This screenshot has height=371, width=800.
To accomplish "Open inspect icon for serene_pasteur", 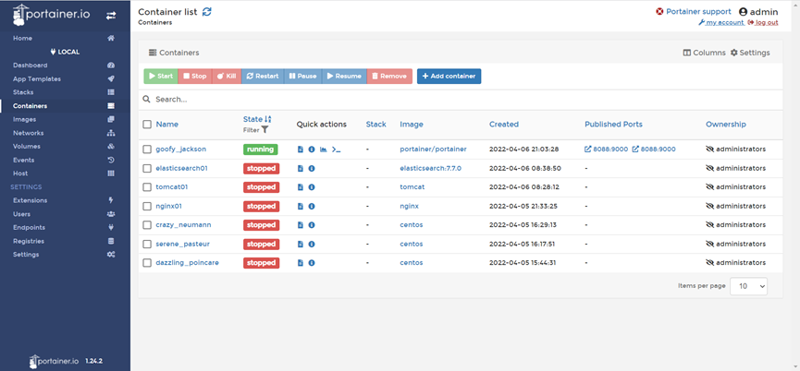I will (x=312, y=245).
